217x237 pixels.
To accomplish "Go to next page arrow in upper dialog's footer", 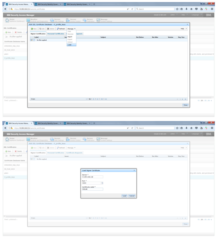I will coord(182,99).
